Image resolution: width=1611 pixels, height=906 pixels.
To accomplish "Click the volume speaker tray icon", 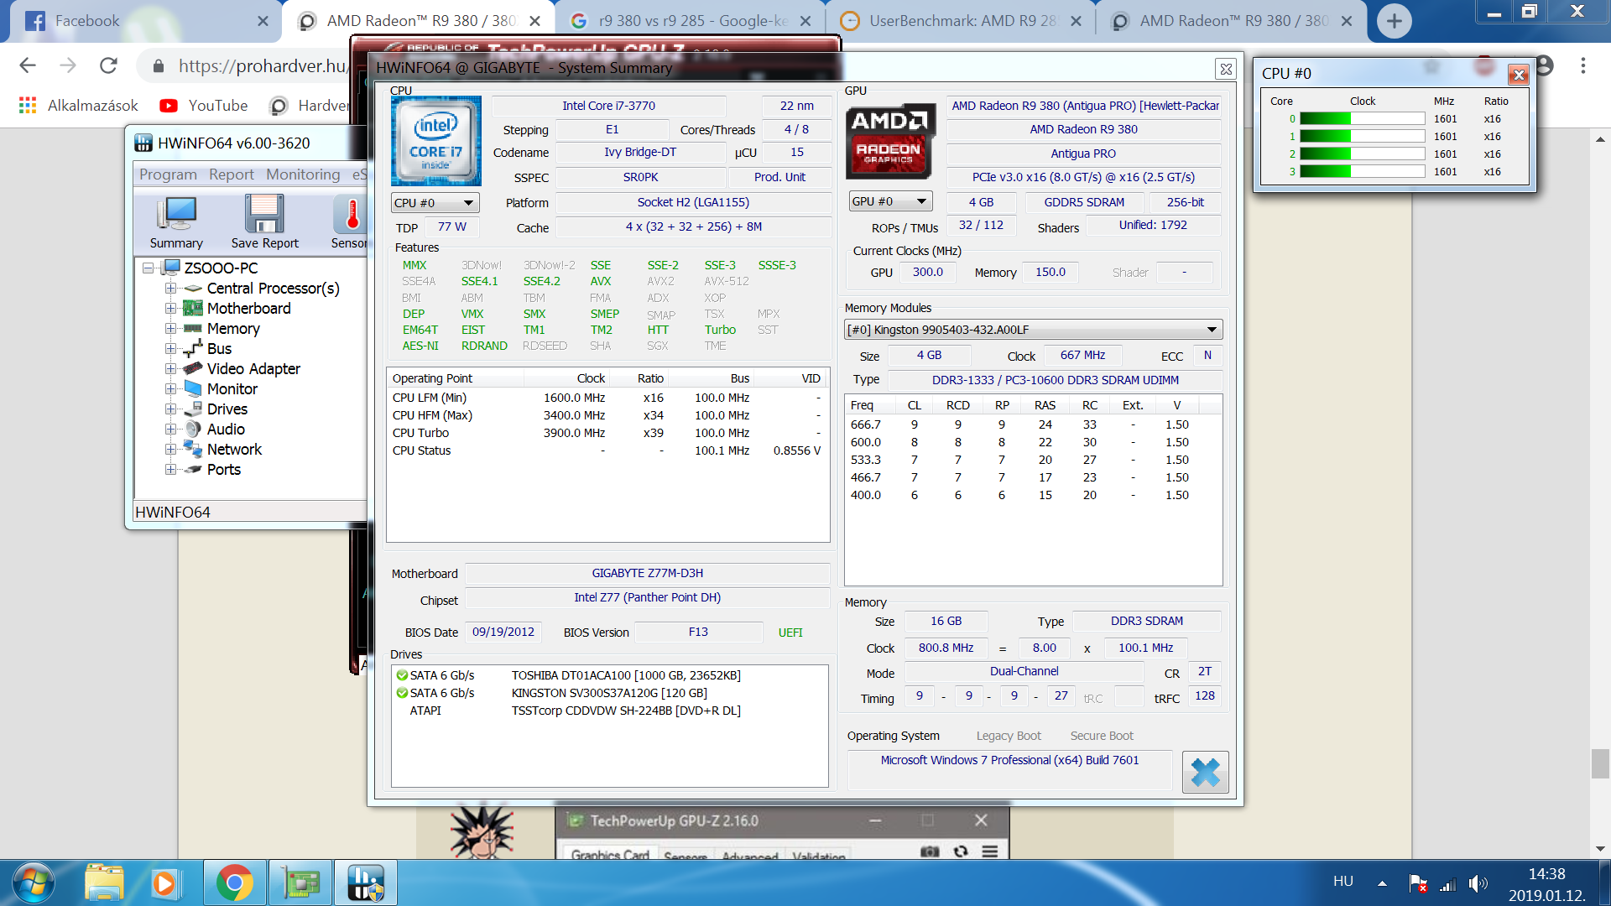I will point(1478,883).
